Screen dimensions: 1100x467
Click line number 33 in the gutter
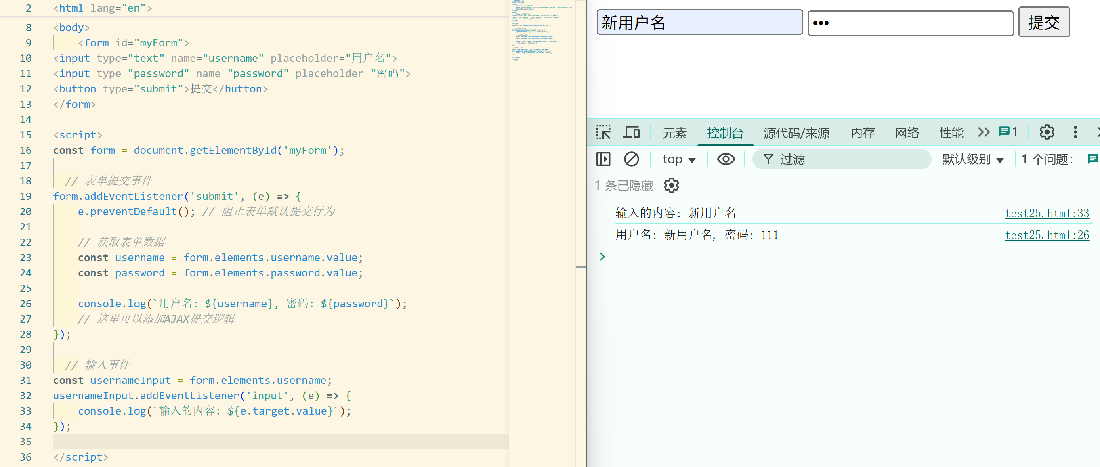(x=25, y=410)
